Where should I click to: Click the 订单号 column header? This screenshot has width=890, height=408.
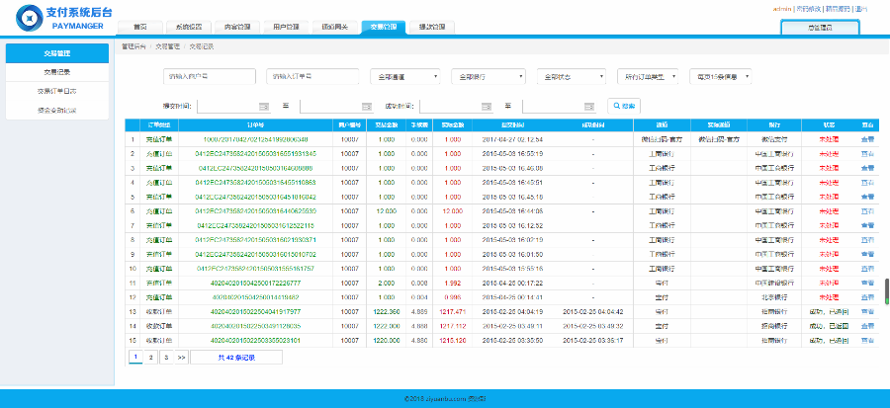click(255, 124)
